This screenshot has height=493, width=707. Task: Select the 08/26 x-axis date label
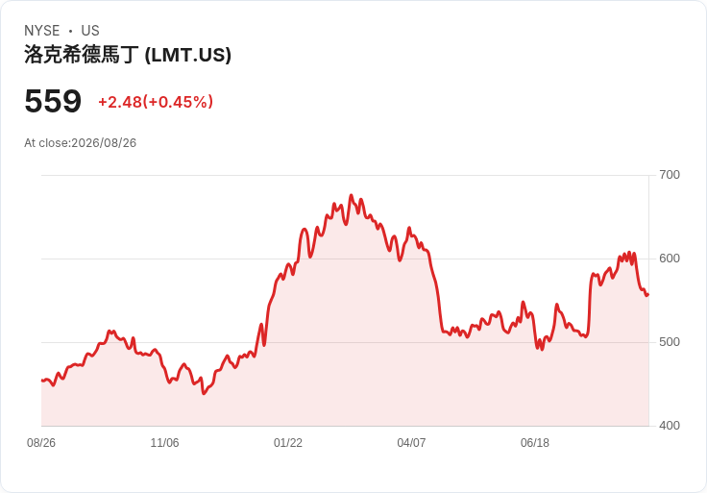[41, 443]
